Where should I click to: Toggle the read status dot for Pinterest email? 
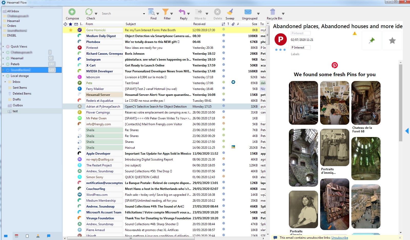[224, 47]
